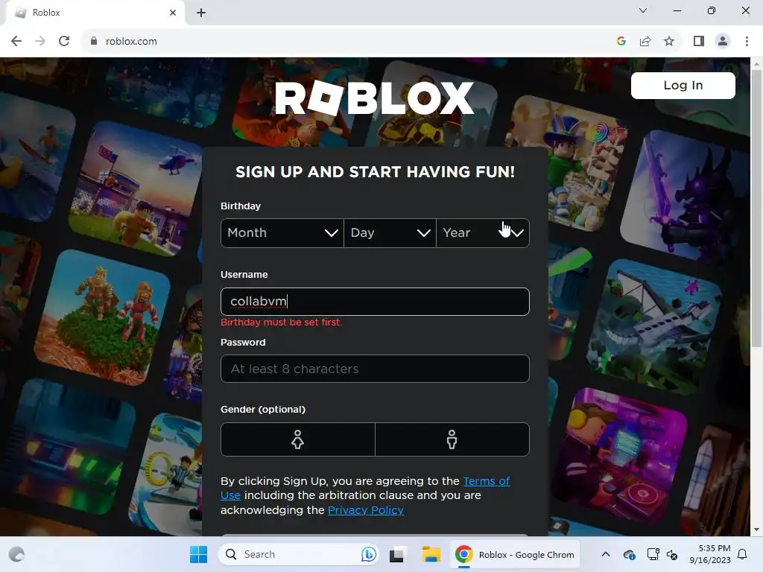Open the Day dropdown
Viewport: 763px width, 572px height.
pos(390,233)
